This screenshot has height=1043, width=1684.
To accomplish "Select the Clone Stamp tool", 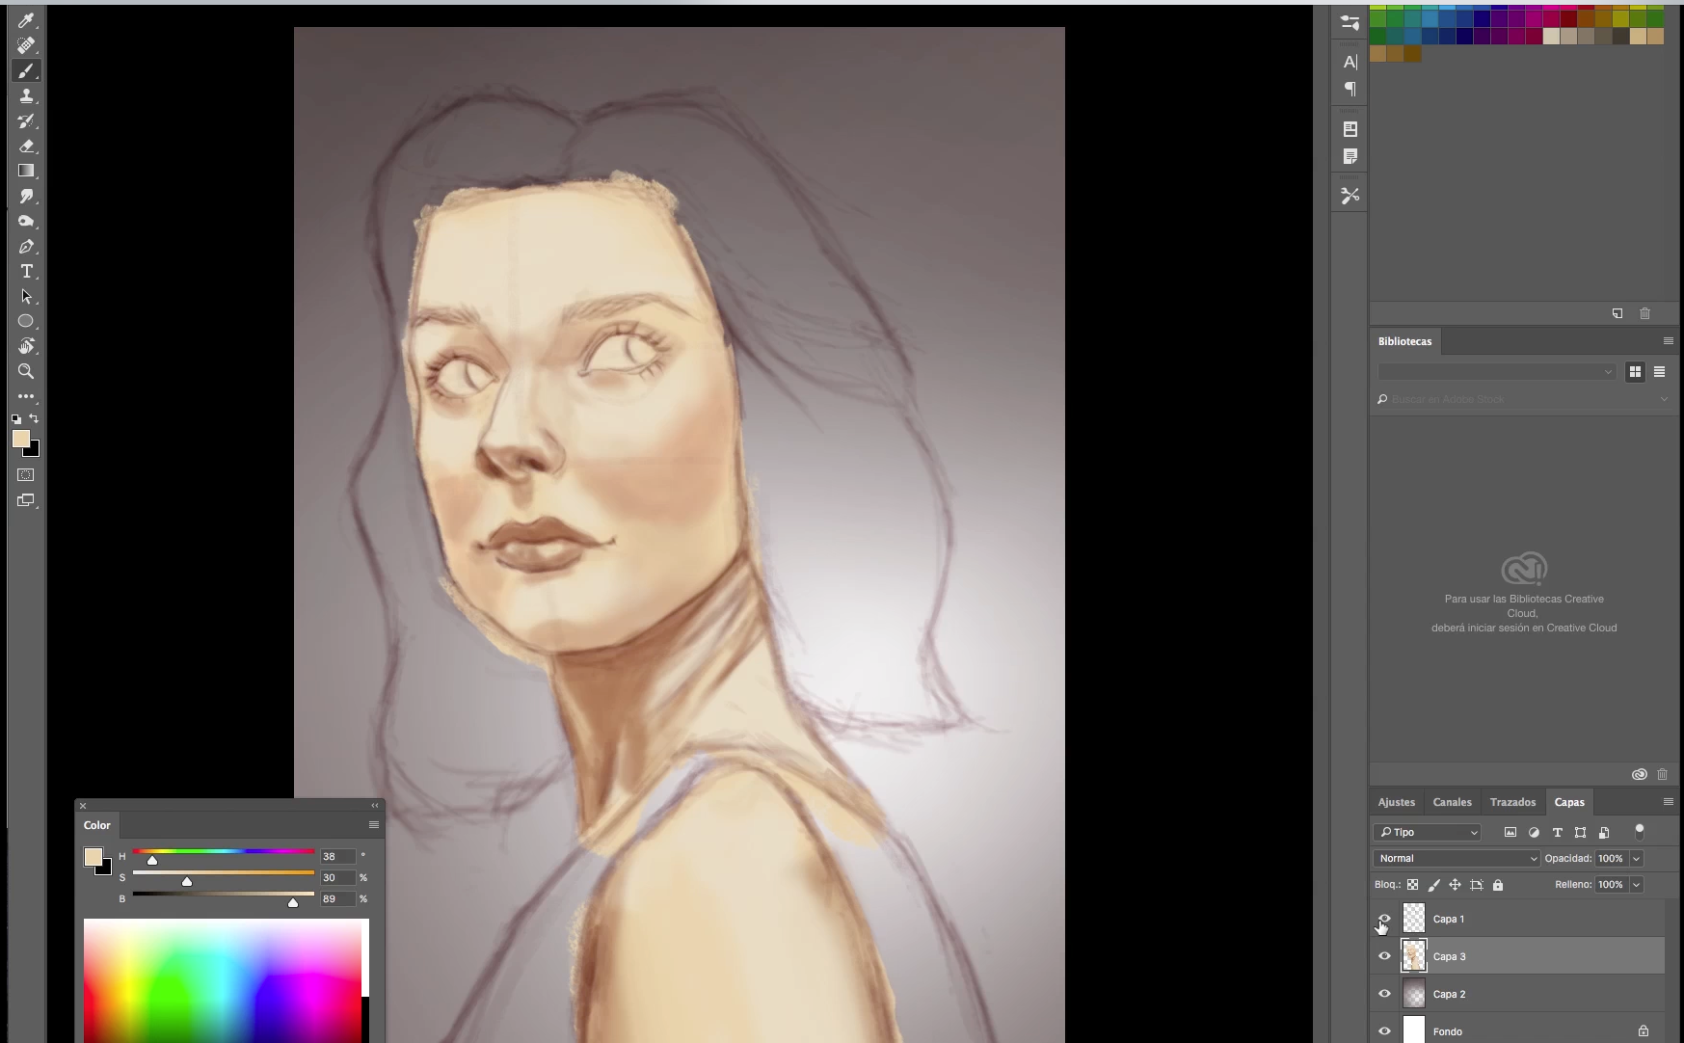I will point(26,95).
